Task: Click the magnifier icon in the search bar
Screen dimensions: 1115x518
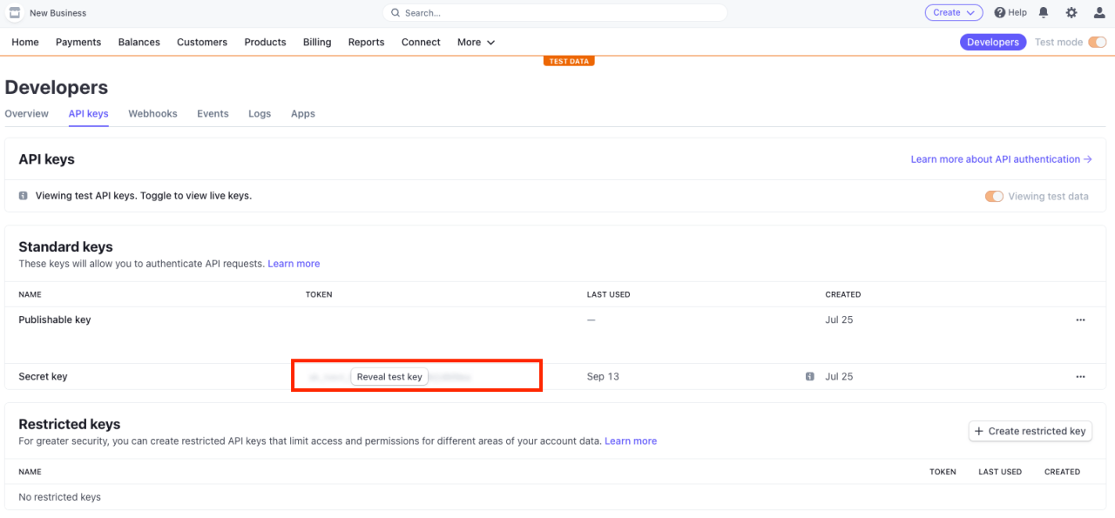Action: tap(395, 13)
